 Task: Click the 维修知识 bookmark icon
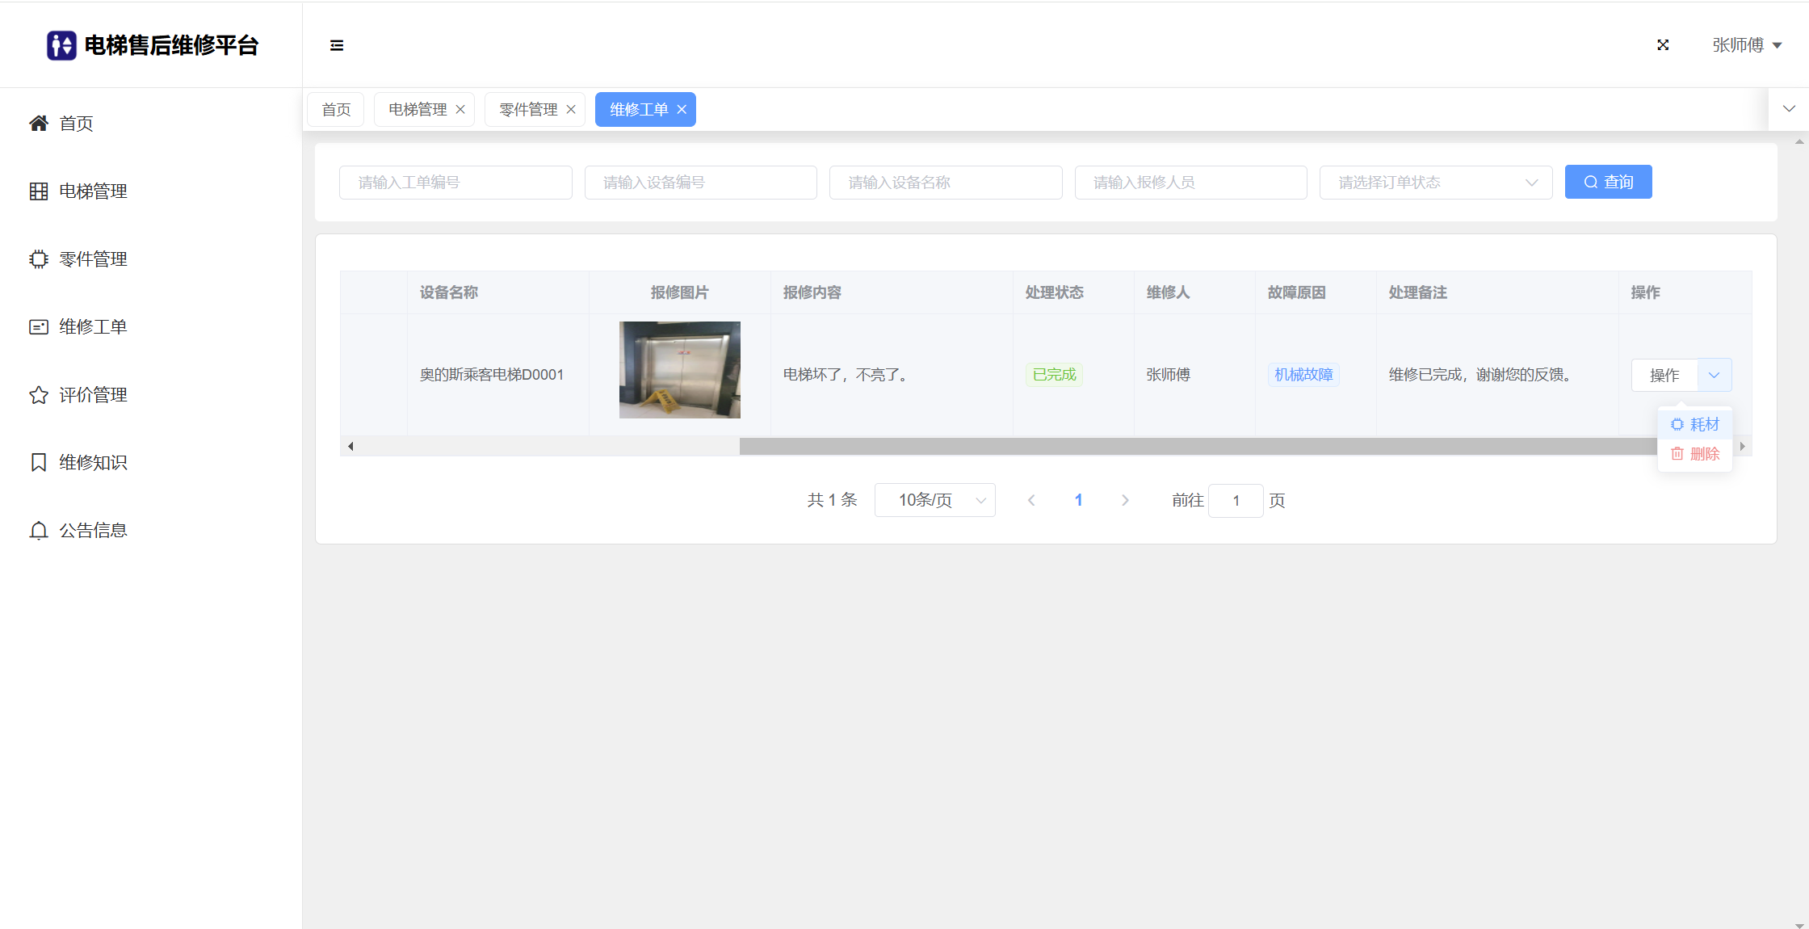(x=38, y=463)
